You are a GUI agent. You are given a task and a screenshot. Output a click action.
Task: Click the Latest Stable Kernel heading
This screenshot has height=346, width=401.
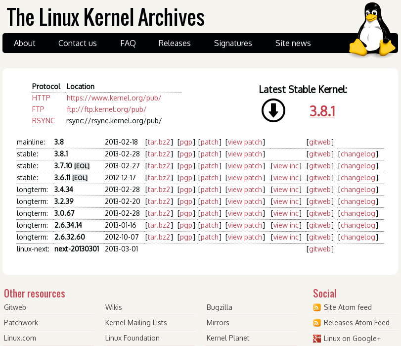(x=303, y=90)
